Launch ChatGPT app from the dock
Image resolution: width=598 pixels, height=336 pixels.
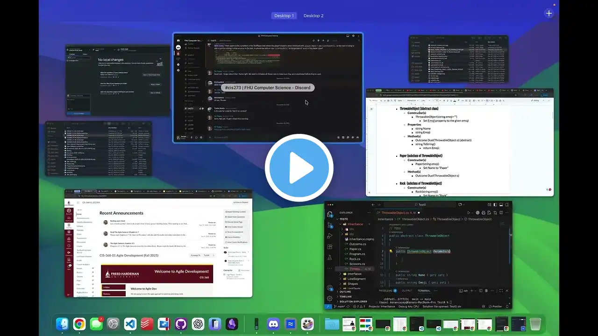198,324
